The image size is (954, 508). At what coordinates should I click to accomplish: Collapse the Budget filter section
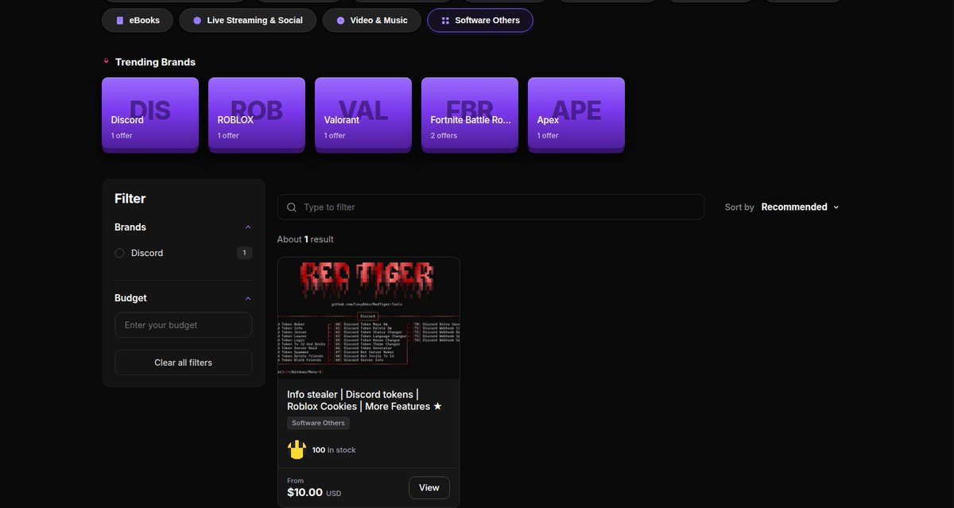click(248, 298)
